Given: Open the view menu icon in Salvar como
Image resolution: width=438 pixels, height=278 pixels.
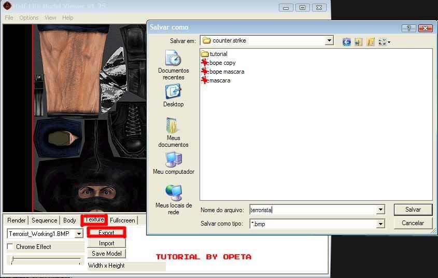Looking at the screenshot, I should pos(384,42).
